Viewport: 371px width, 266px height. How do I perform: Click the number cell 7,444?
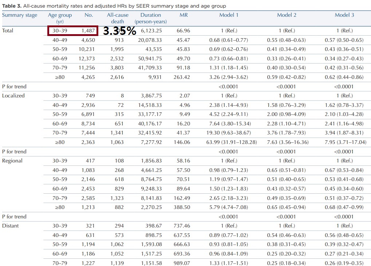coord(88,133)
